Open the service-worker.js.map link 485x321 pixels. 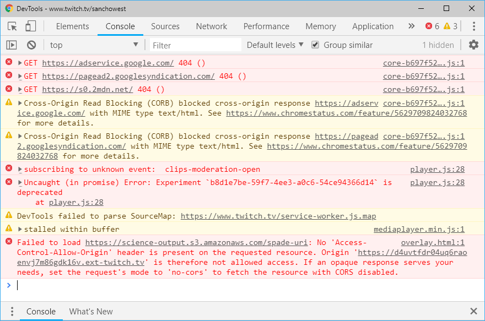tap(278, 216)
